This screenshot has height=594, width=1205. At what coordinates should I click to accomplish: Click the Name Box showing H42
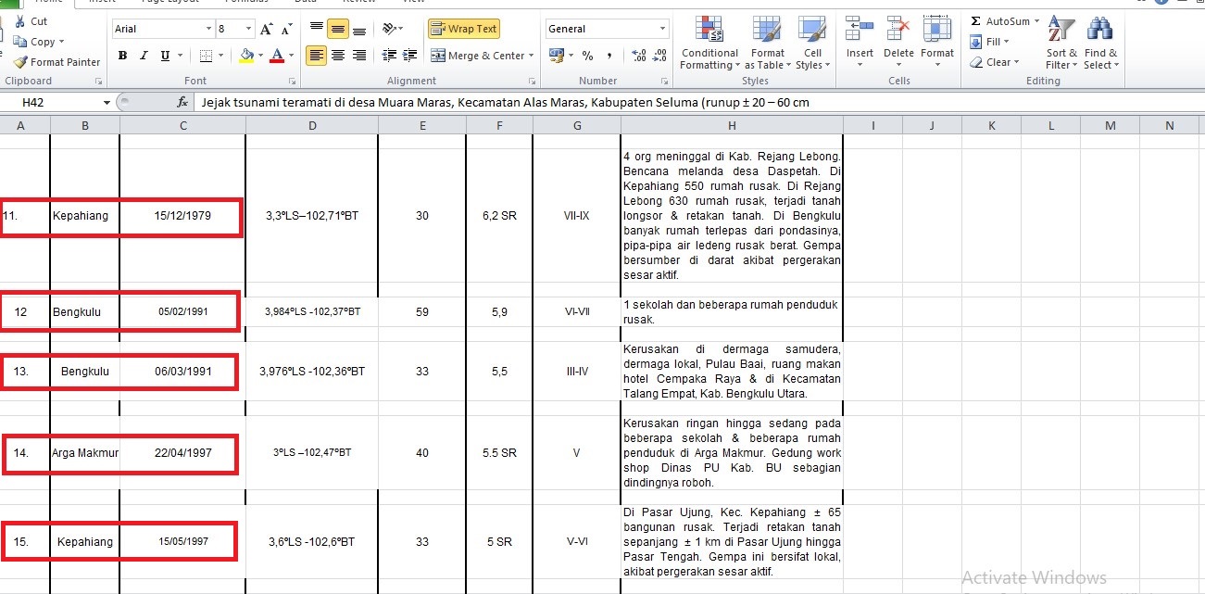[x=56, y=102]
